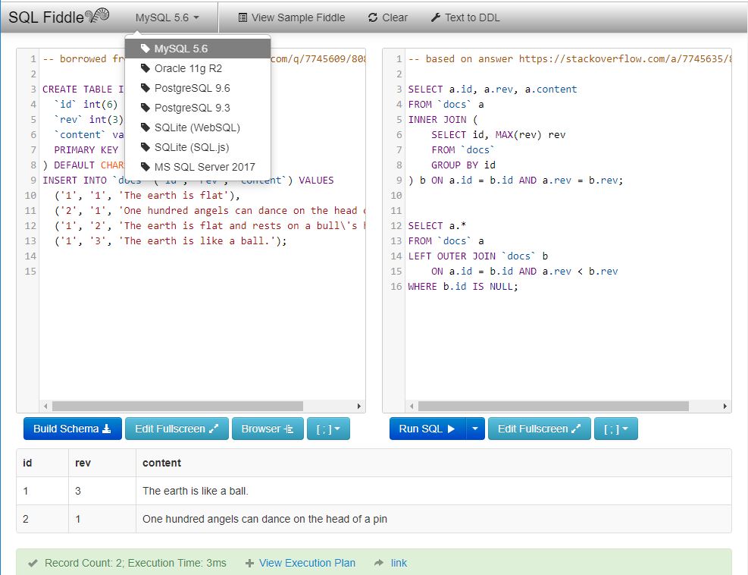Click 'ON a.id = b.id AND a.rev < b.rev' line
Viewport: 748px width, 575px height.
click(x=524, y=271)
